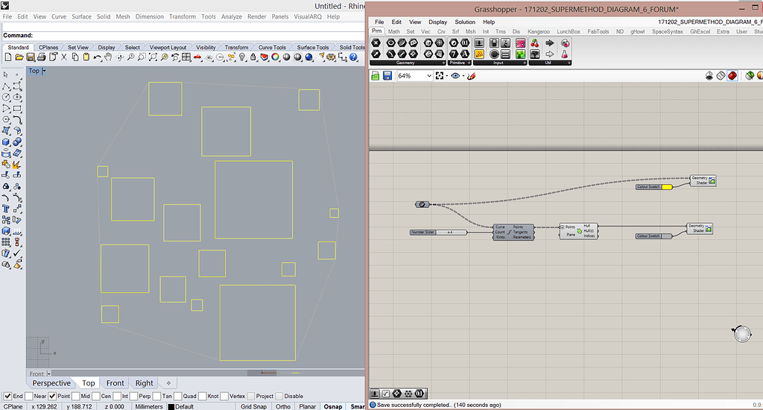763x410 pixels.
Task: Switch to the LunchBox tab in Grasshopper
Action: pyautogui.click(x=569, y=31)
